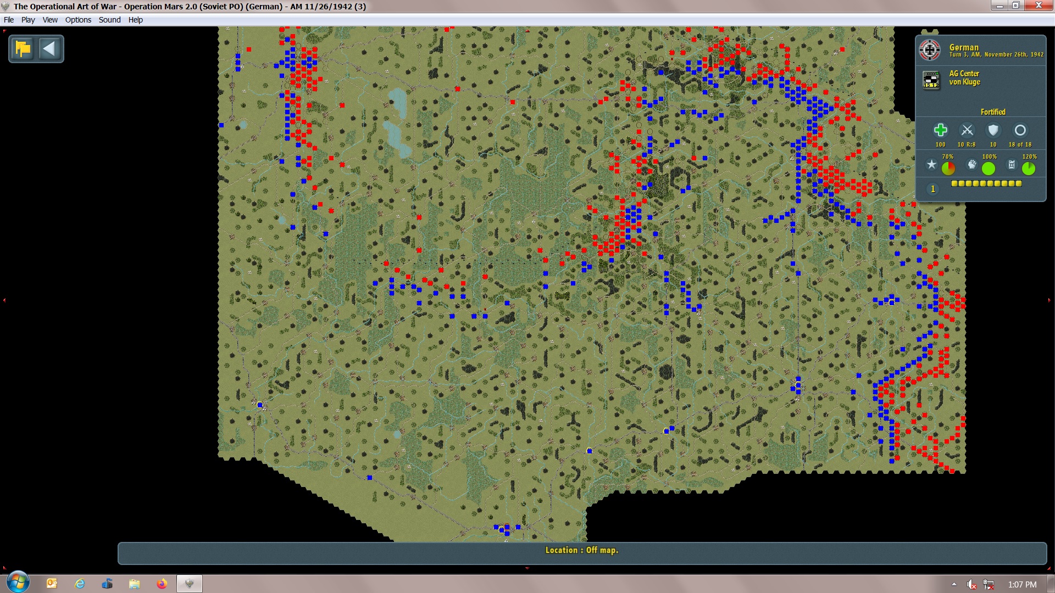Open the Play menu

[28, 20]
